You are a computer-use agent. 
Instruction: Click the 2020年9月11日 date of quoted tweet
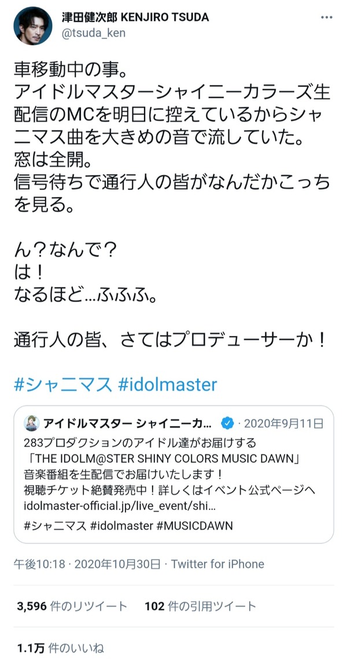tap(285, 423)
